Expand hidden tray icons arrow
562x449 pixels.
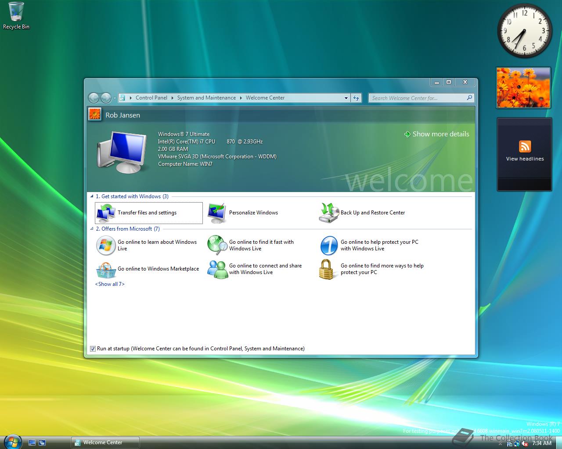(x=501, y=444)
